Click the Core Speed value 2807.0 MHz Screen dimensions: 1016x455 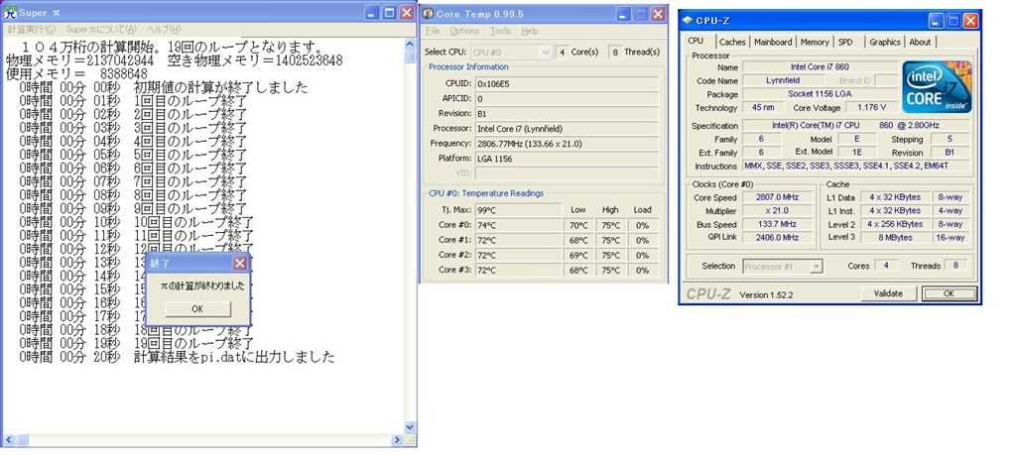click(778, 197)
